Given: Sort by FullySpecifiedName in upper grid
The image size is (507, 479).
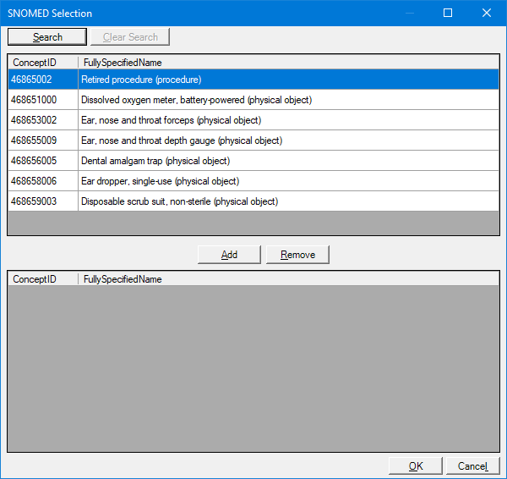Looking at the screenshot, I should pos(288,62).
